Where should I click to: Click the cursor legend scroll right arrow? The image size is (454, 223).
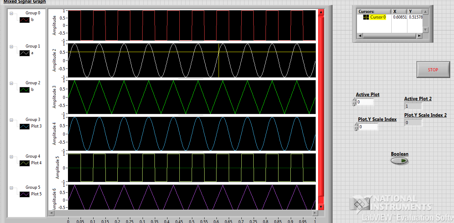[x=419, y=36]
